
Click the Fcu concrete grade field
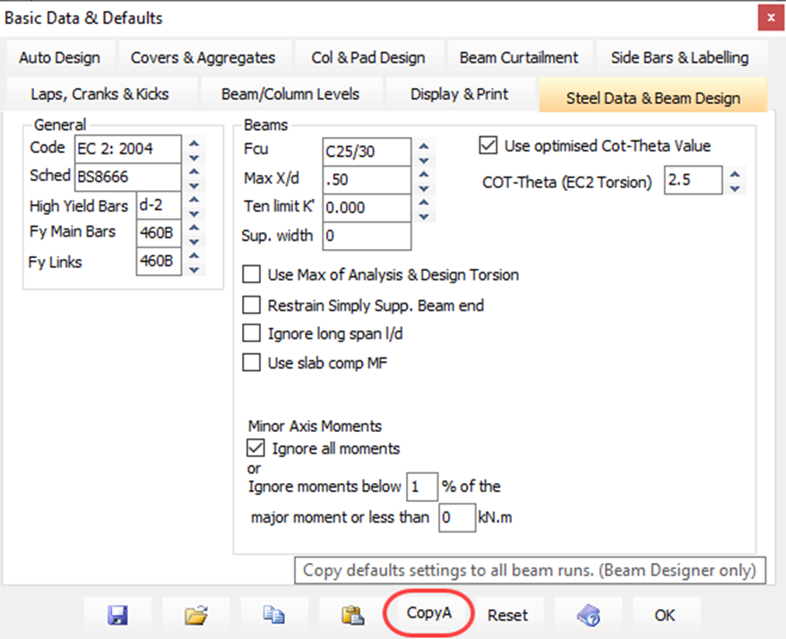click(367, 151)
